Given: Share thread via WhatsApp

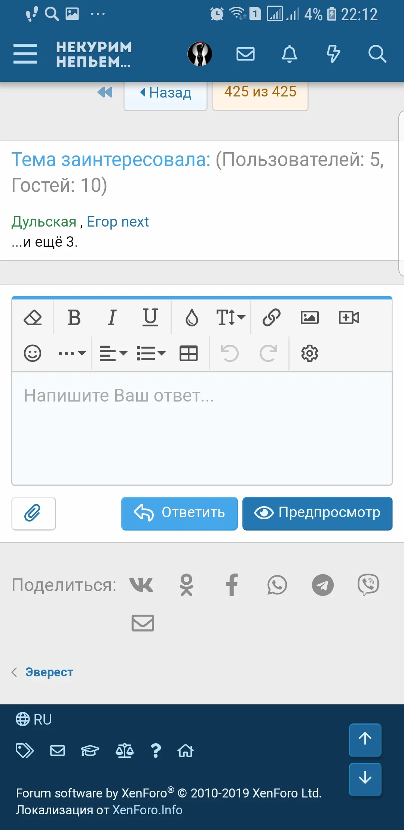Looking at the screenshot, I should pyautogui.click(x=277, y=585).
